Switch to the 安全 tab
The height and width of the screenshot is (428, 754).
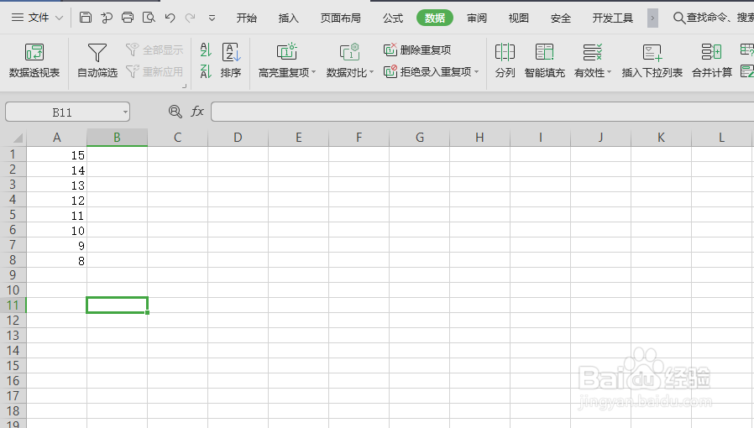tap(560, 18)
